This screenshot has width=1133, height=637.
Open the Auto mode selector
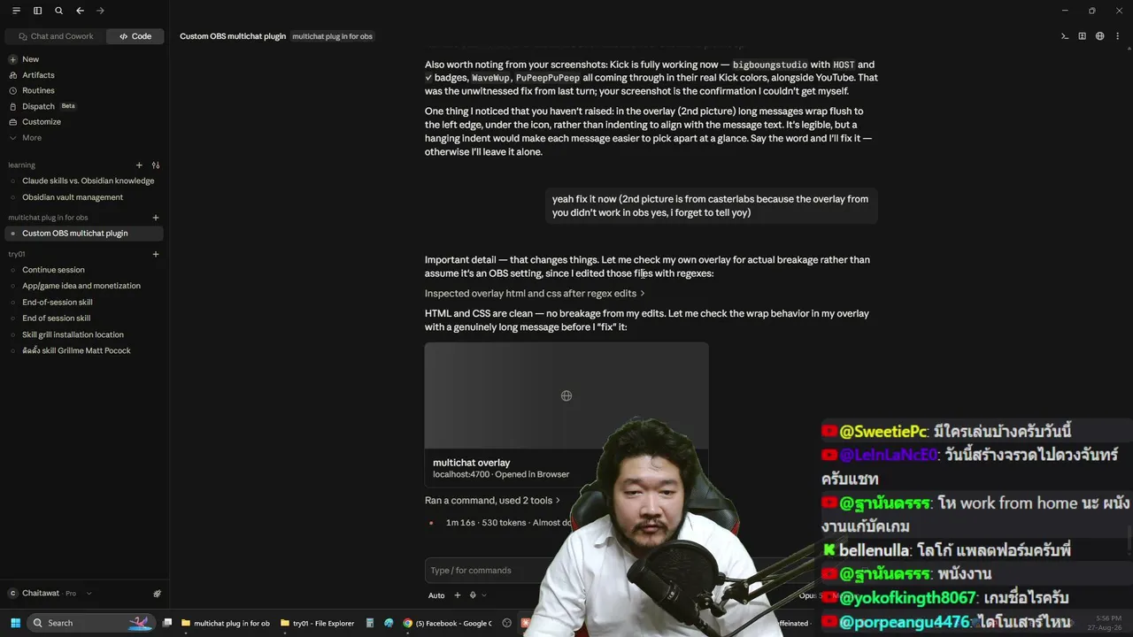tap(436, 595)
